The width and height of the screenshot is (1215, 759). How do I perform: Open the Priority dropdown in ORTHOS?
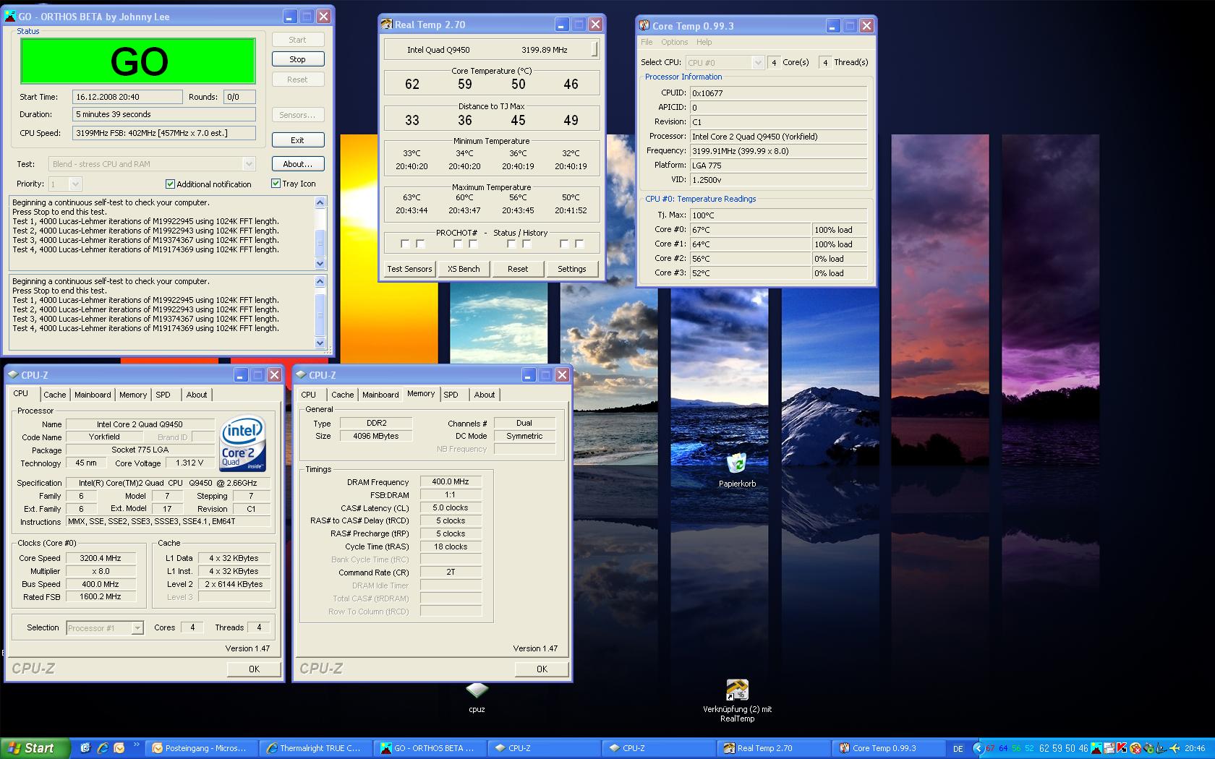click(x=75, y=184)
